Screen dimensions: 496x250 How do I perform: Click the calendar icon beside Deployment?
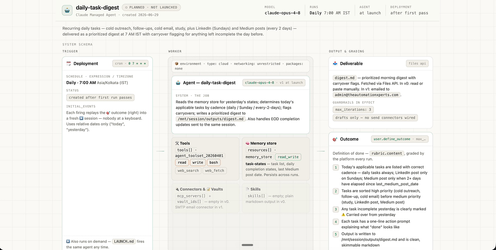pos(69,64)
